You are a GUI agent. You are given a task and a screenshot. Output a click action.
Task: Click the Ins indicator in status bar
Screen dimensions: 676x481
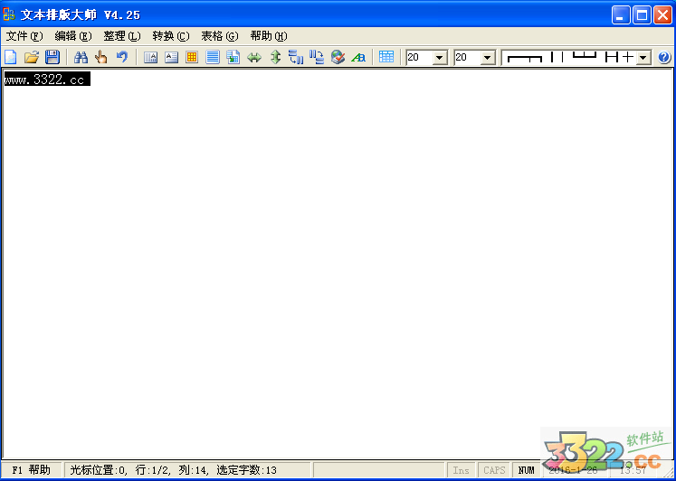(x=461, y=470)
